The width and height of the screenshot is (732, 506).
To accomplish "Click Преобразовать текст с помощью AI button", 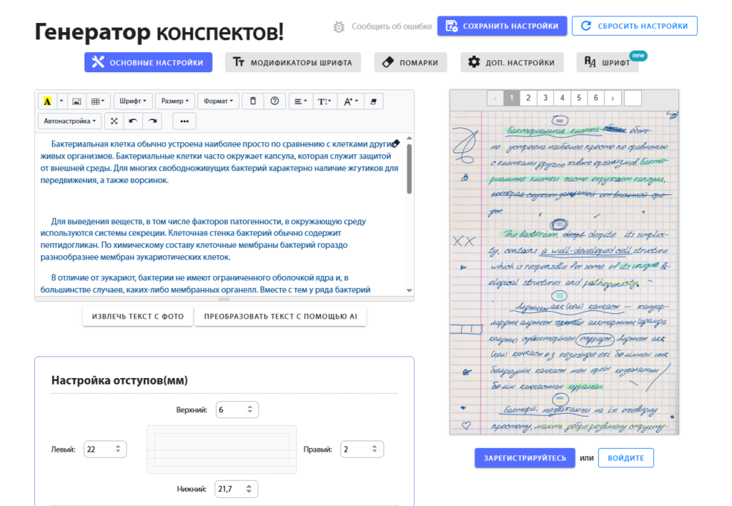I will (x=280, y=317).
